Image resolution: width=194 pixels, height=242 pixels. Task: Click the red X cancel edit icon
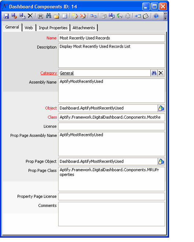pos(83,16)
